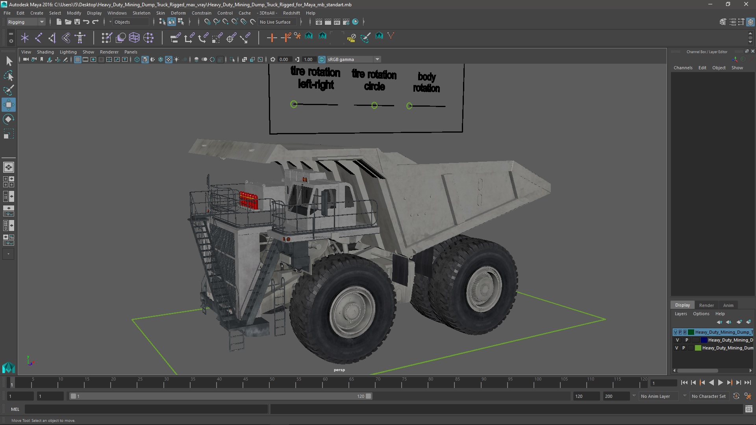
Task: Open the Display dropdown in Channel Box
Action: (682, 305)
